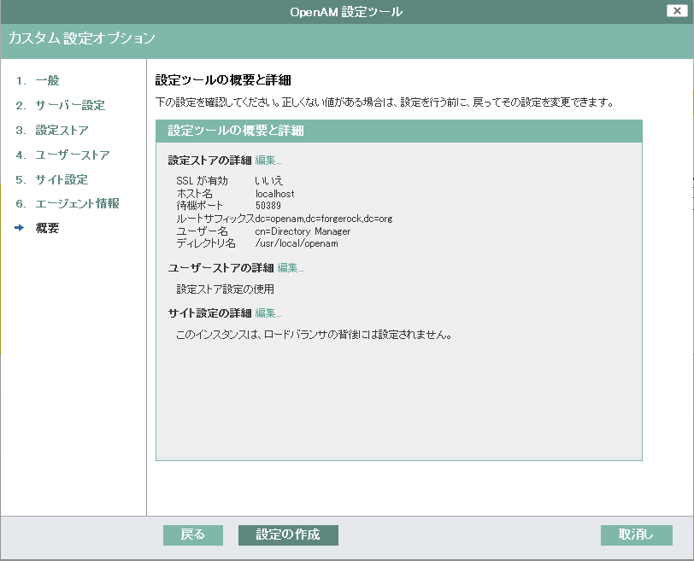
Task: Cancel with the 取消し button
Action: (636, 535)
